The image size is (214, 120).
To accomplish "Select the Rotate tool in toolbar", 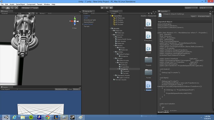I will 12,8.
